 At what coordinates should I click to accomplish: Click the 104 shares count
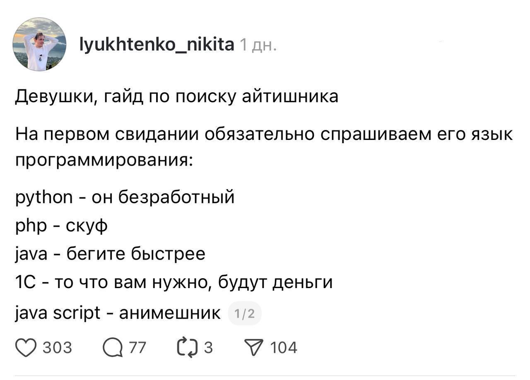point(284,348)
